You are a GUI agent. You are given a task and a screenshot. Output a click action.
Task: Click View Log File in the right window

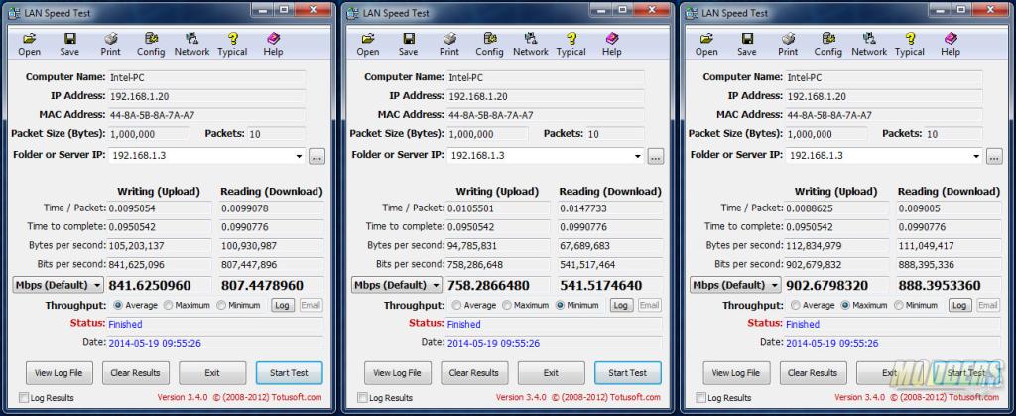[x=736, y=373]
